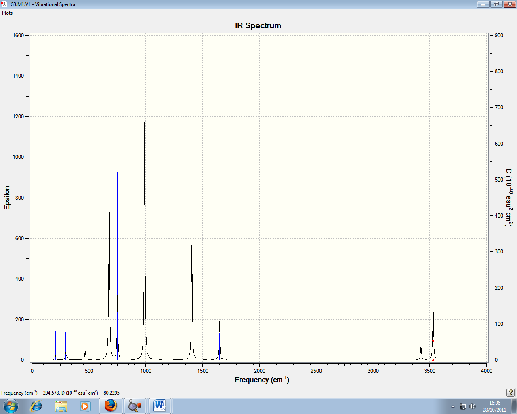Click the 1600 tick label on Epsilon axis
The height and width of the screenshot is (414, 517).
coord(18,35)
